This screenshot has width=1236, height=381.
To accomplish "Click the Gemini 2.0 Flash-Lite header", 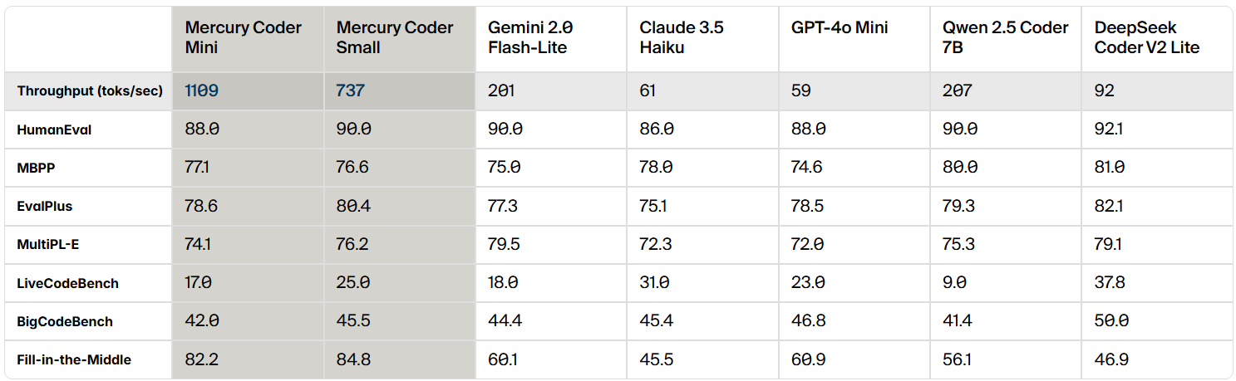I will (530, 37).
